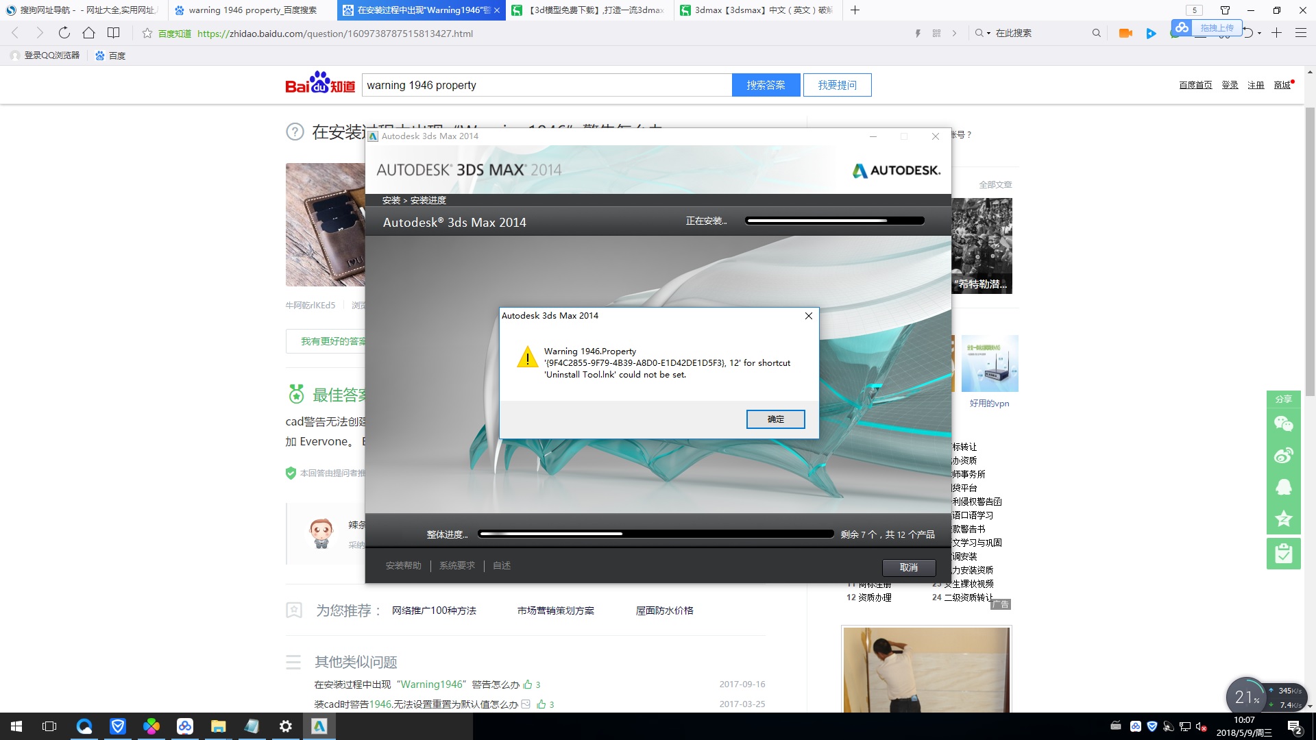This screenshot has width=1316, height=740.
Task: Share via Weibo icon in sidebar
Action: (1283, 456)
